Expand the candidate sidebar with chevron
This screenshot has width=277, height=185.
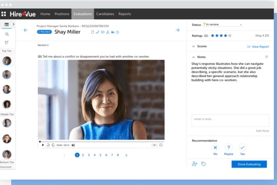click(x=14, y=24)
